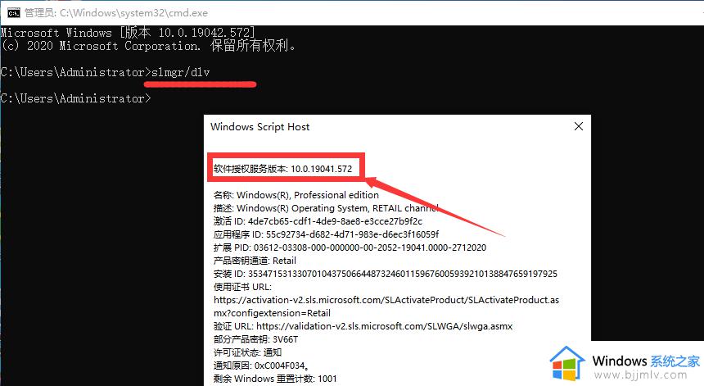Click the Windows Script Host title

[260, 127]
